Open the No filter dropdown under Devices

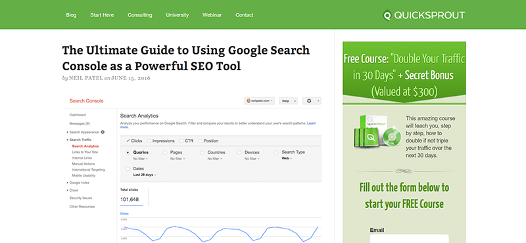tap(252, 158)
